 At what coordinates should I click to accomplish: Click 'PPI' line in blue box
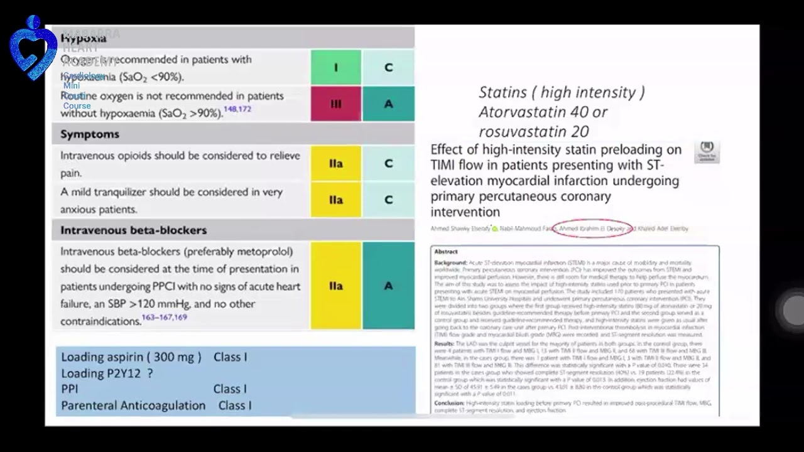(x=70, y=389)
